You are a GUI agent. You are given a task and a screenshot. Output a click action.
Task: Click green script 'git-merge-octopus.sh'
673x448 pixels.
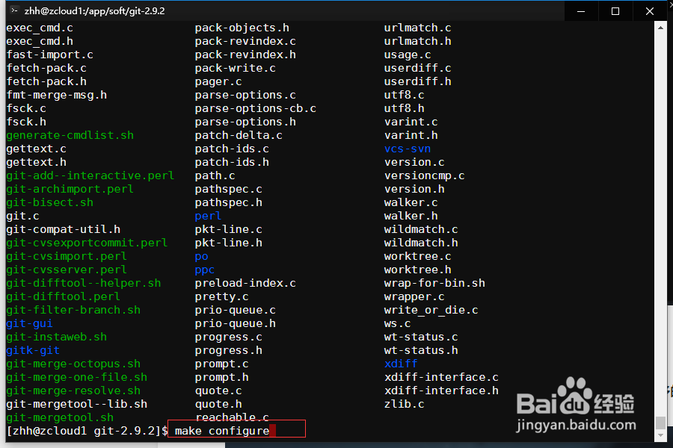coord(73,364)
